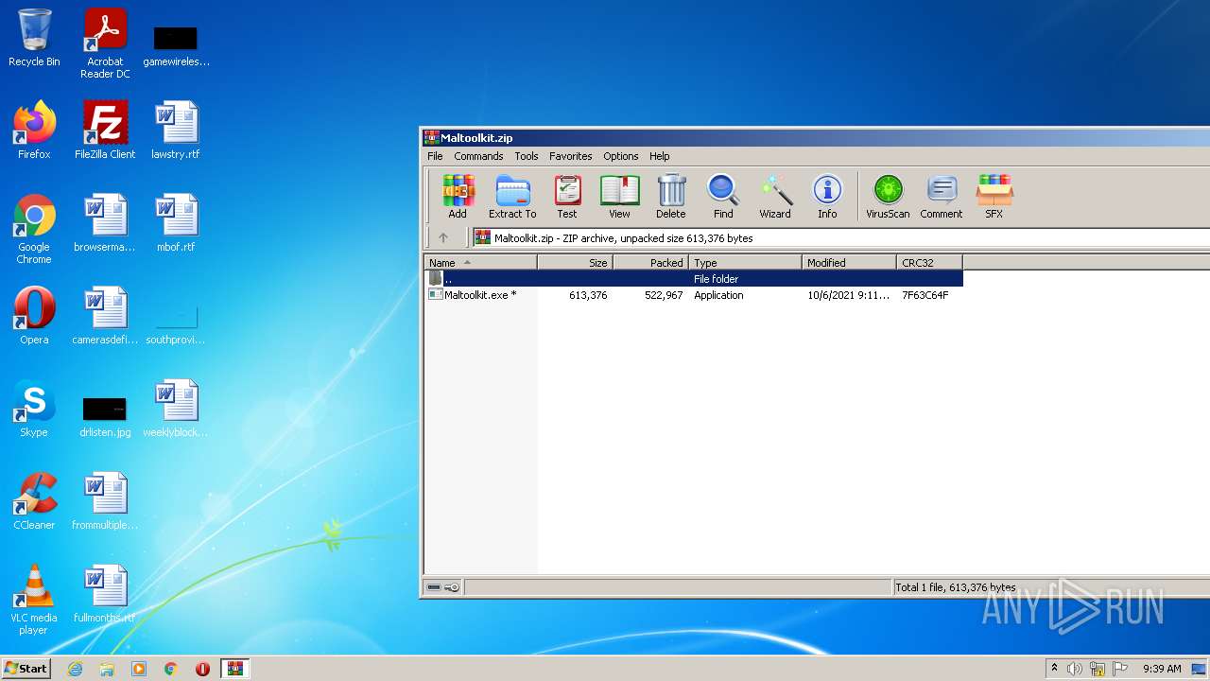1210x681 pixels.
Task: Open the Comment tool
Action: [x=942, y=197]
